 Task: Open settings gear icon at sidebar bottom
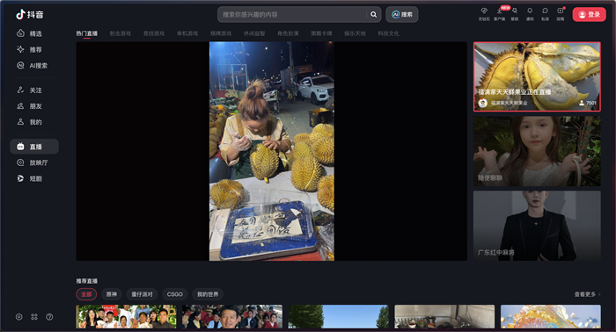[18, 317]
